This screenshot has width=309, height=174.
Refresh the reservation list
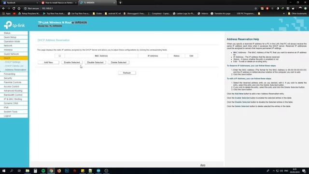[x=127, y=73]
